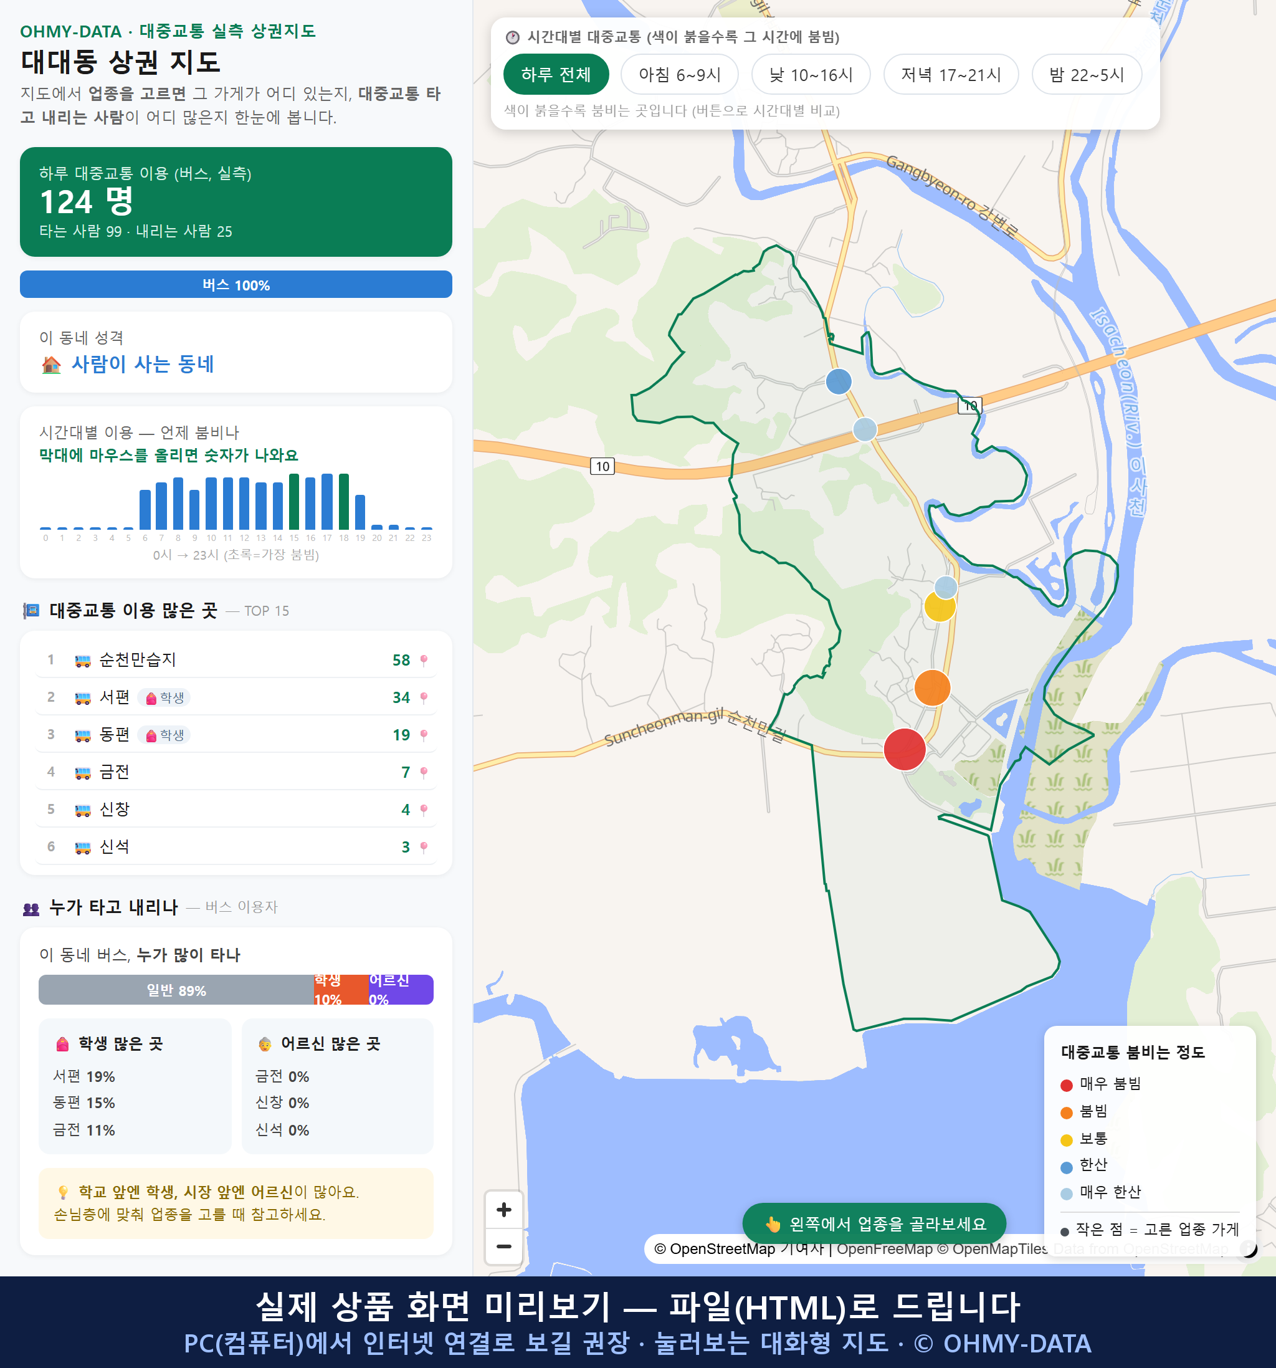Click the yellow normal stop marker on map
This screenshot has height=1368, width=1276.
(x=939, y=607)
